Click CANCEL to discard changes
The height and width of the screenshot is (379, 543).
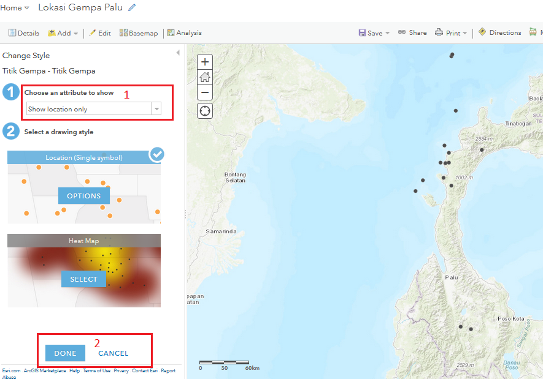(x=114, y=353)
